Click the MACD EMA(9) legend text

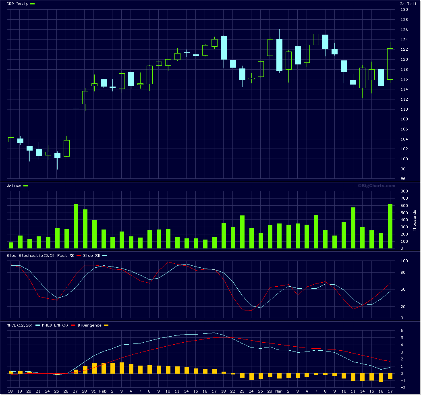point(55,325)
